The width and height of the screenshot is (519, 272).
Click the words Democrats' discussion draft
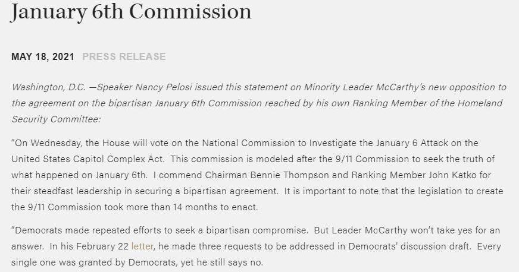point(409,246)
